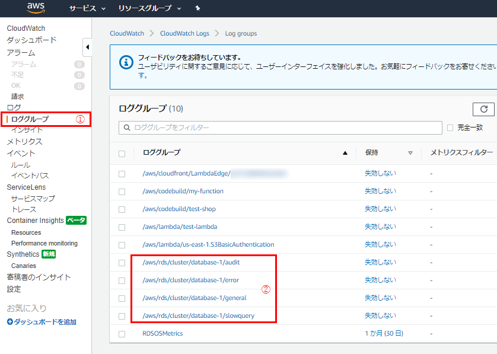Open /aws/codebuild/my-function log group
497x354 pixels.
[x=183, y=191]
